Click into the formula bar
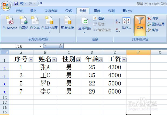Viewport: 167px width, 115px height. (115, 46)
